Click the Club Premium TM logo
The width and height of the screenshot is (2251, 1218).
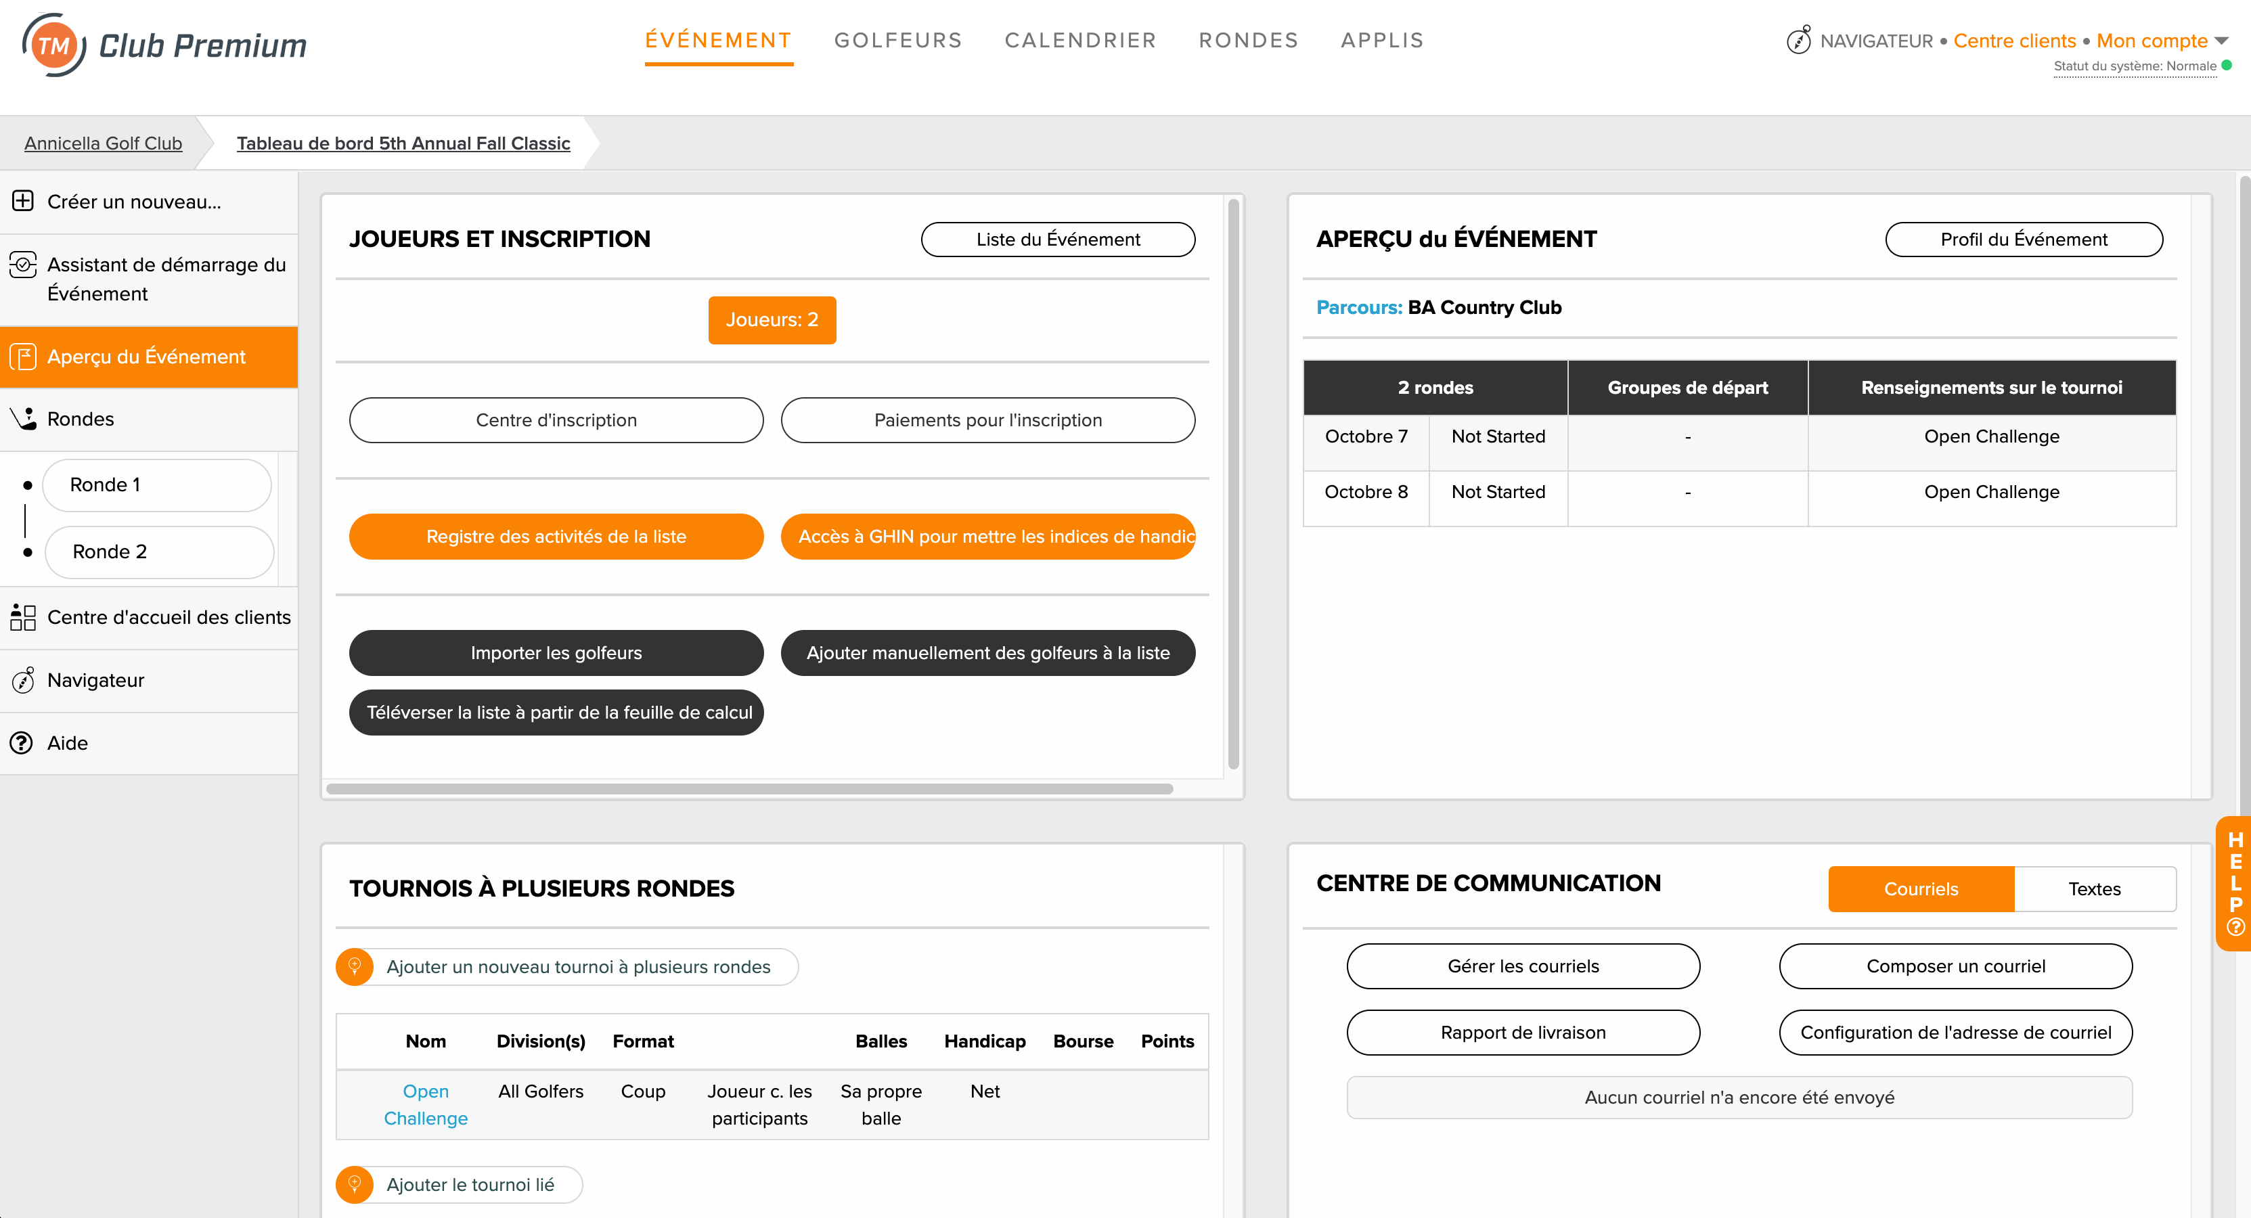point(163,45)
